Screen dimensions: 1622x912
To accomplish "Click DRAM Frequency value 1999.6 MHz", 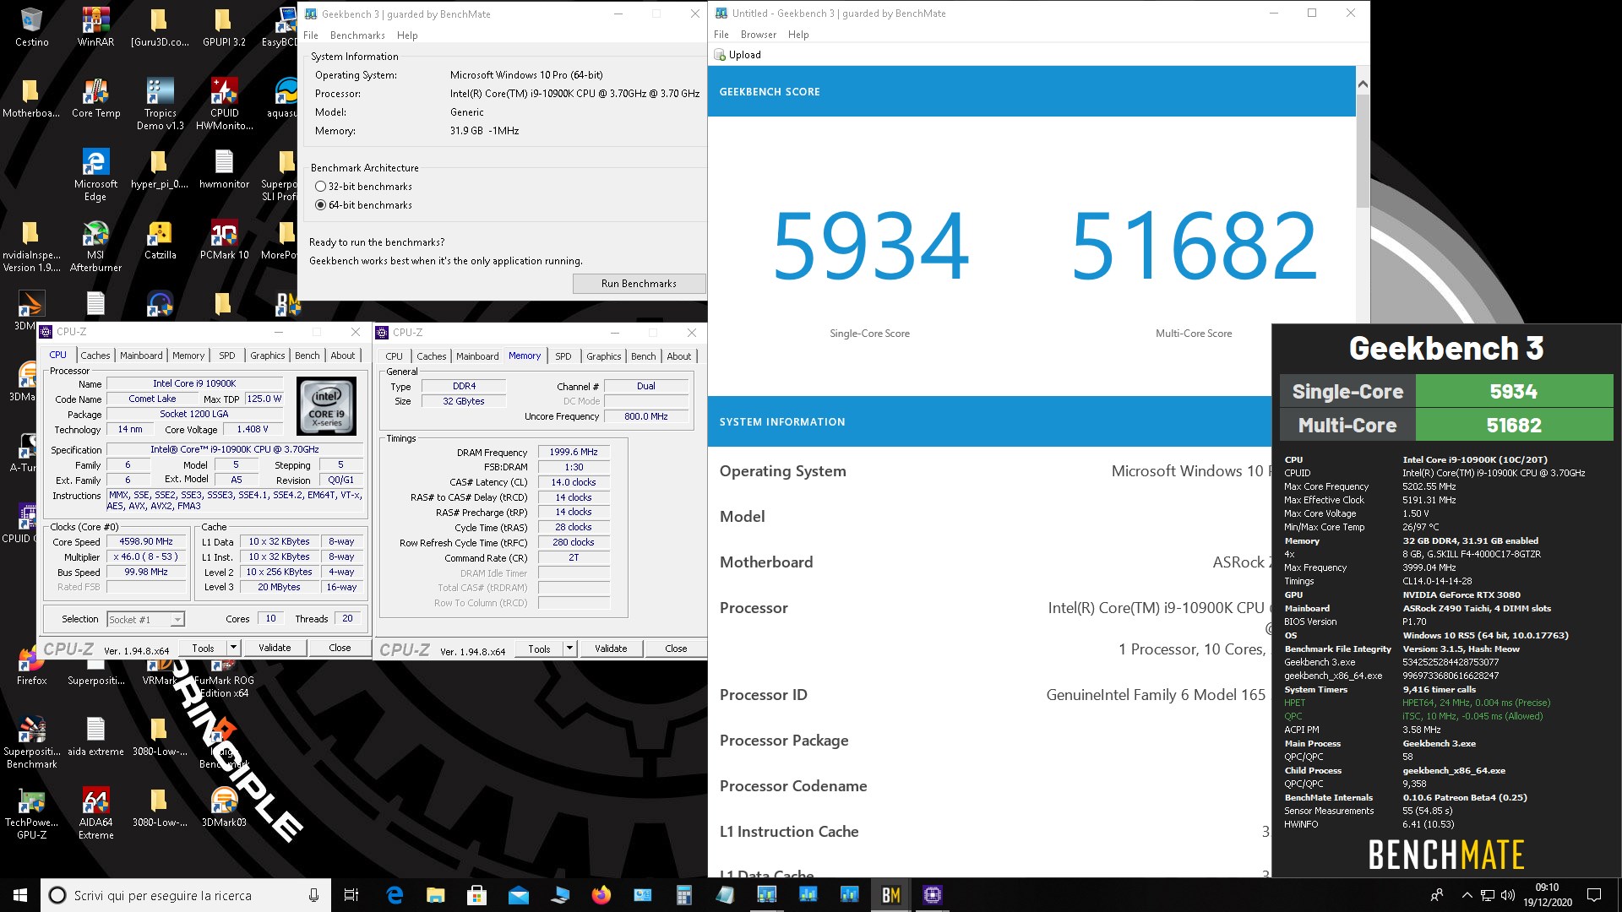I will click(x=574, y=452).
